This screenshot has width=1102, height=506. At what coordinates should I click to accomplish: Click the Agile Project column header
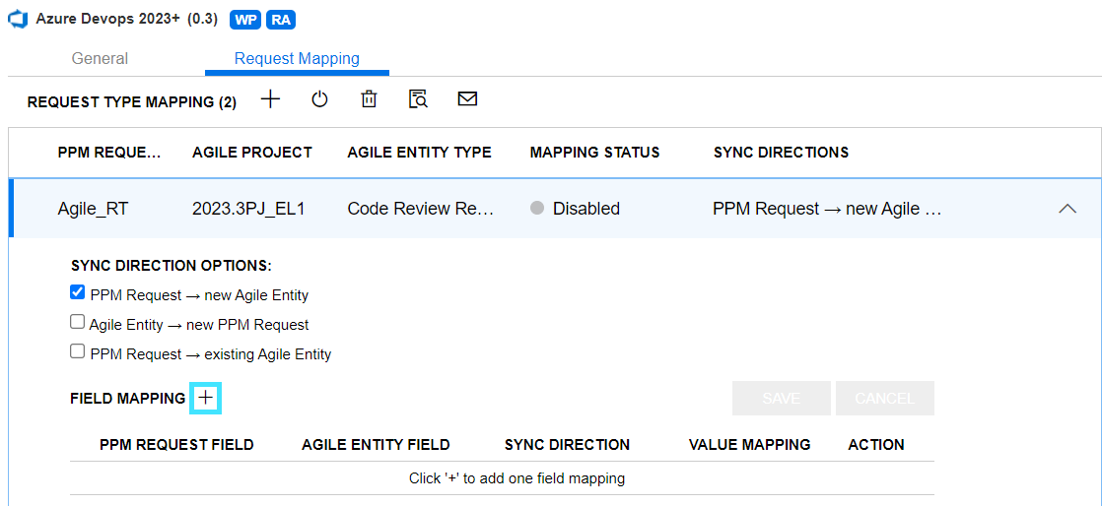pos(252,153)
